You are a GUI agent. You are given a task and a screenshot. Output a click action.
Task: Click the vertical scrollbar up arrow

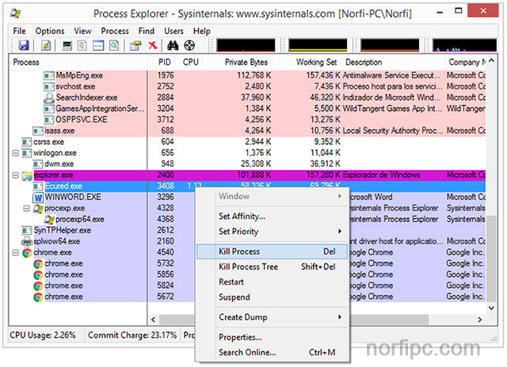(x=491, y=60)
